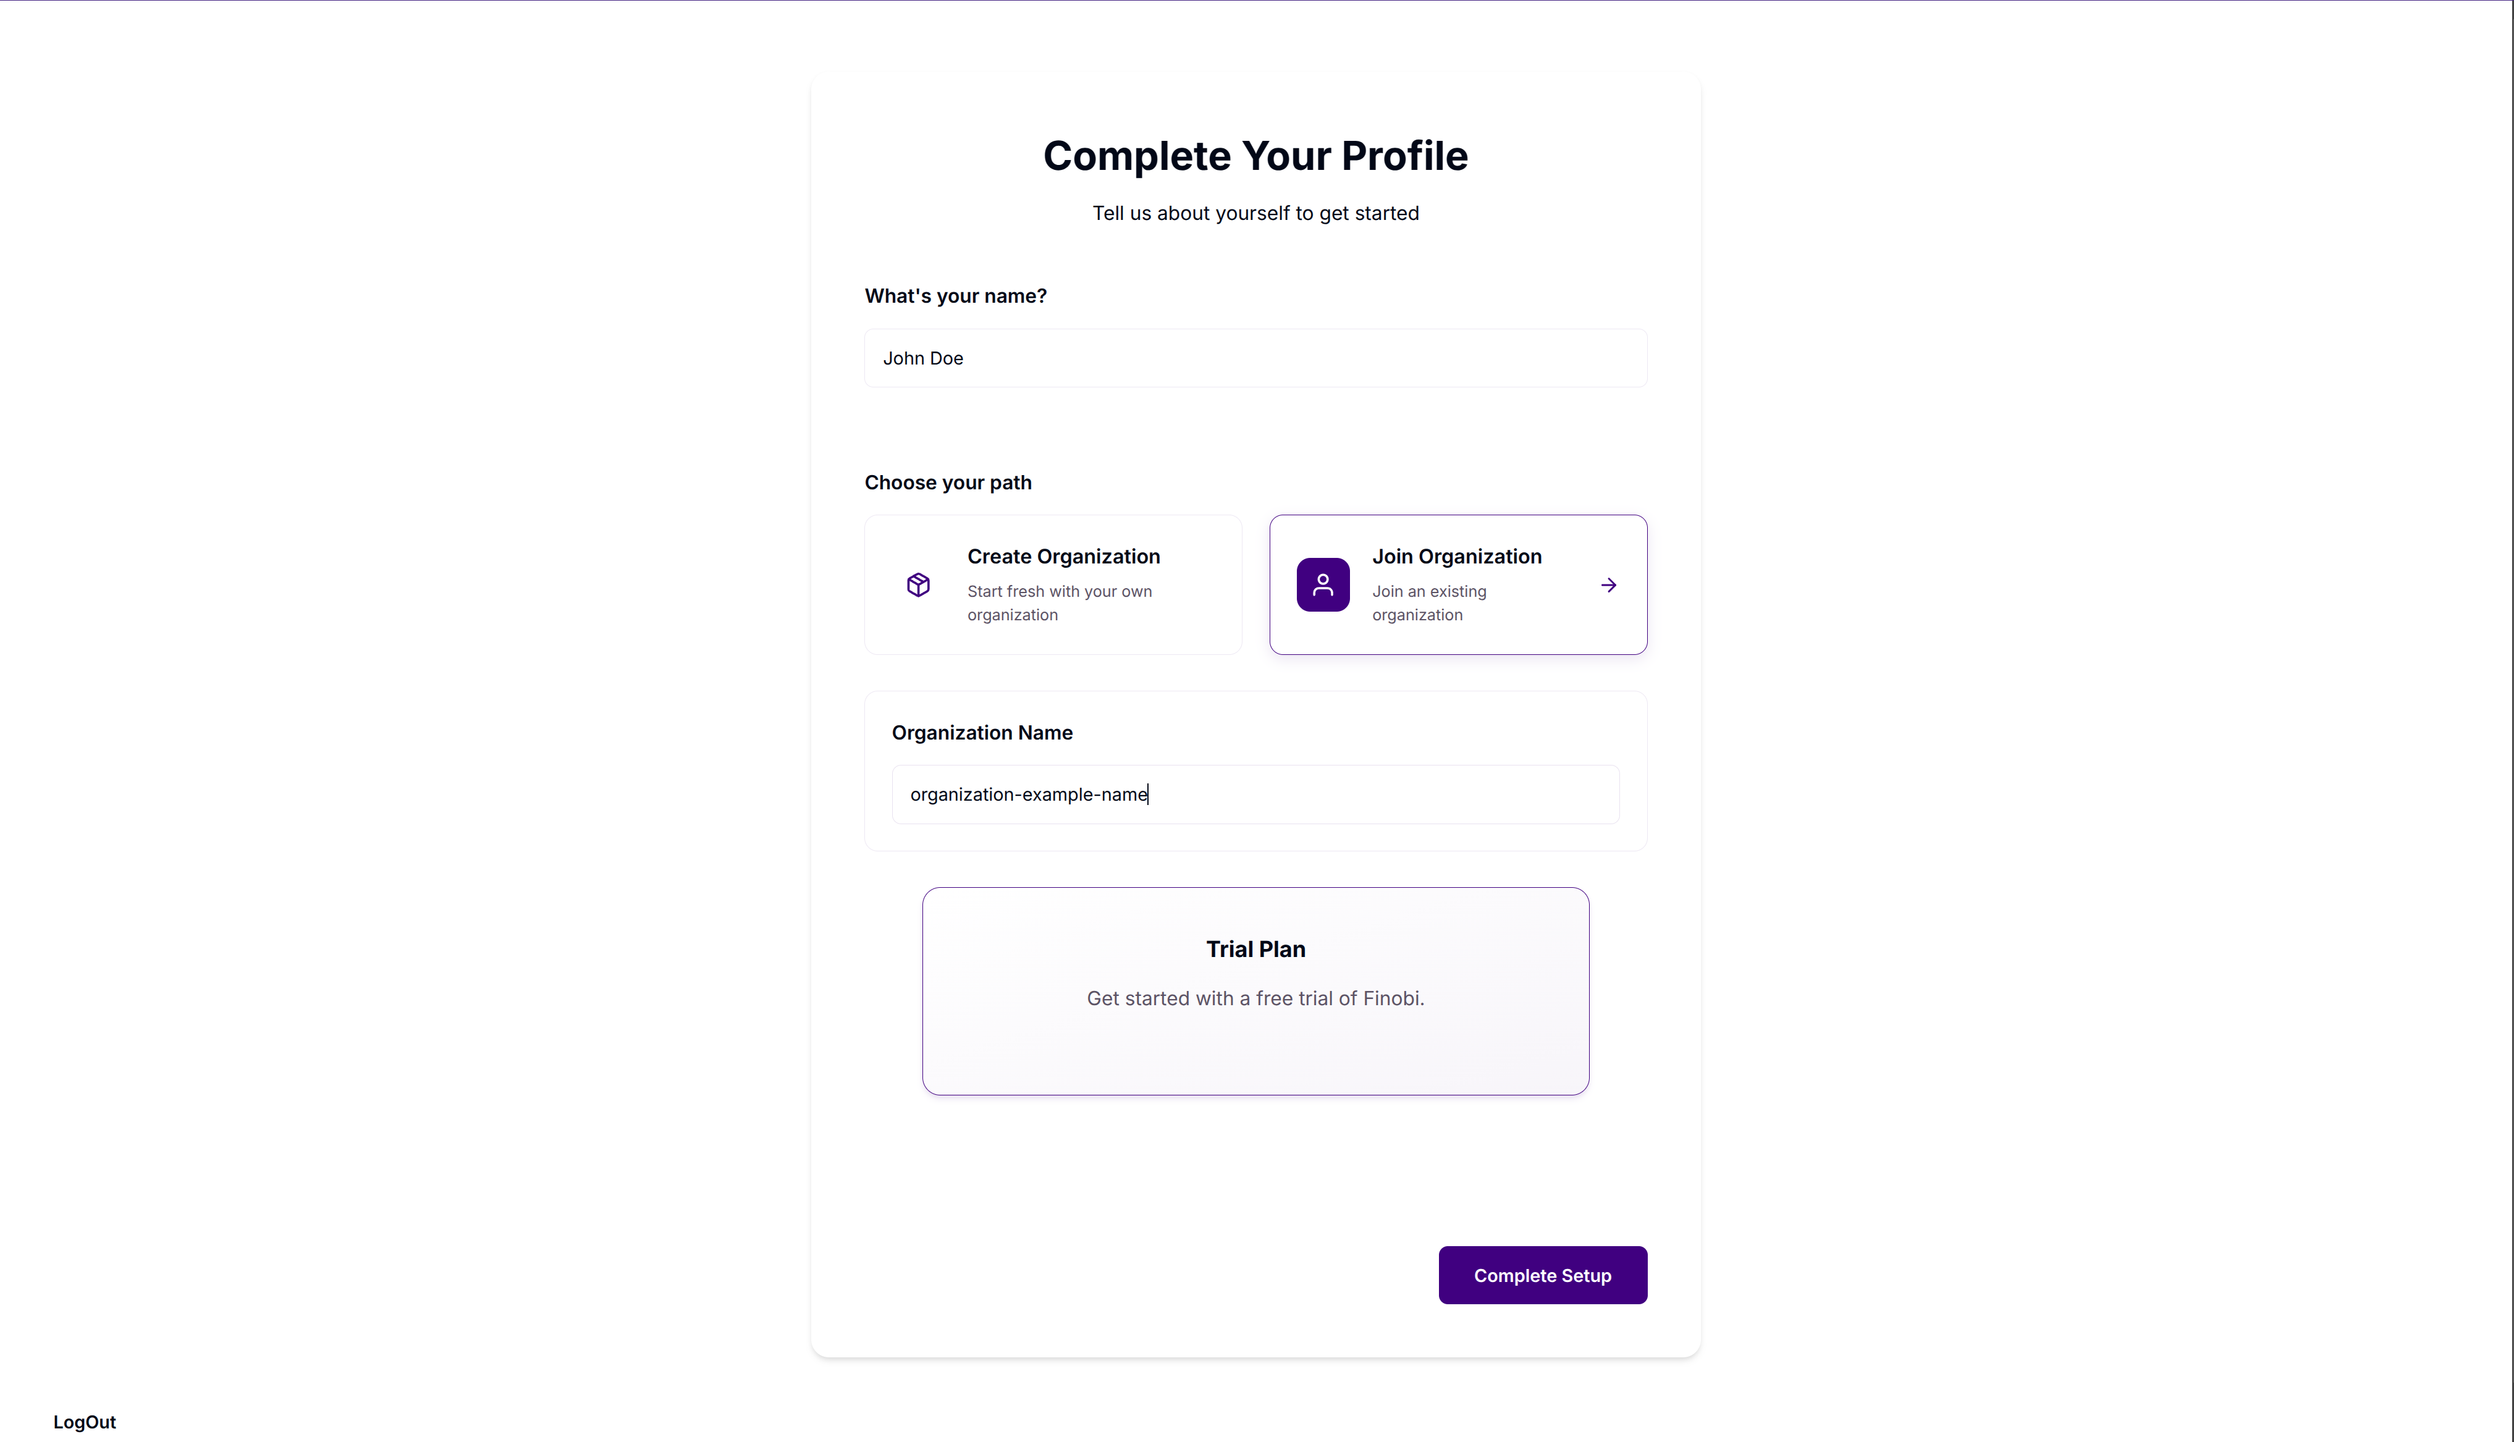Click the purple user icon for Join Organization
Screen dimensions: 2514x1442
point(1323,584)
